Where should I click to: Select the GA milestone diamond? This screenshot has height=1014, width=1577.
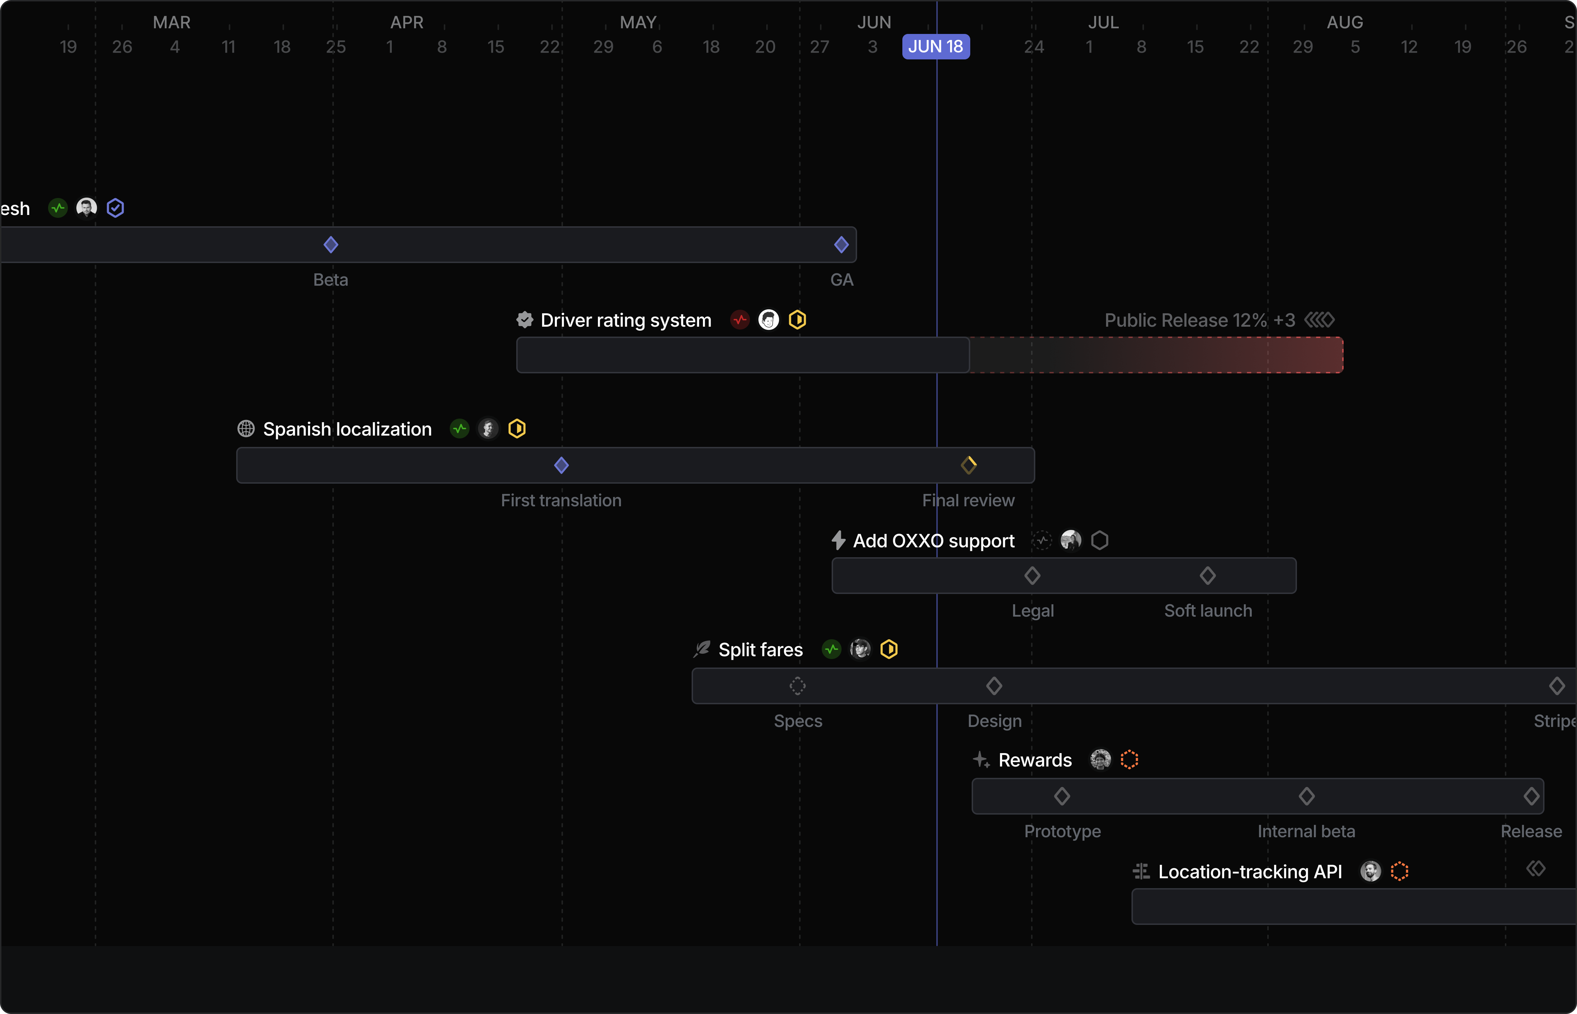pyautogui.click(x=842, y=245)
